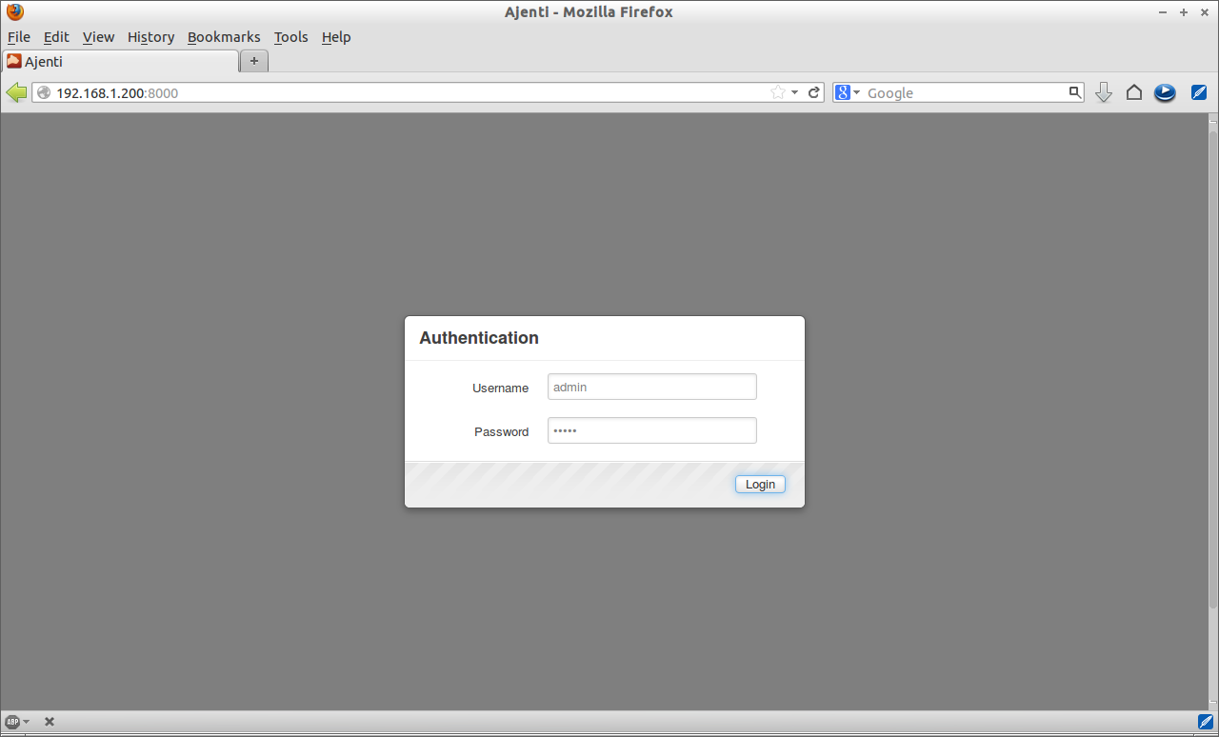Click the blue pencil icon in status bar

(1205, 721)
